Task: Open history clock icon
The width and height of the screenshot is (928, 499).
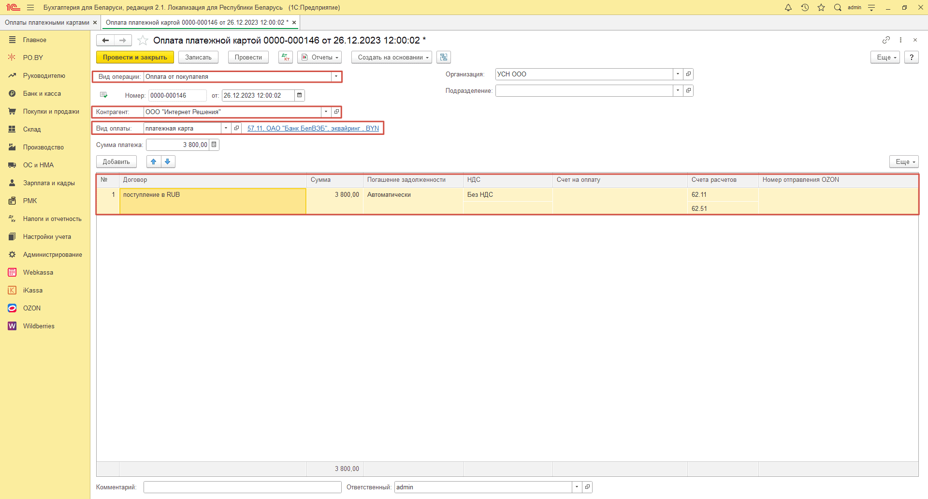Action: [x=805, y=7]
